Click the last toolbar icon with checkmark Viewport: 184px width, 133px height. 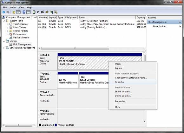click(x=56, y=12)
